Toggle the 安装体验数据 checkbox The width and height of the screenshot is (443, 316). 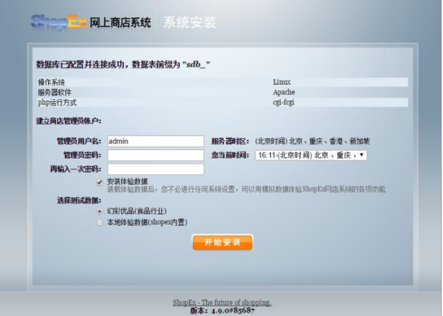[100, 182]
